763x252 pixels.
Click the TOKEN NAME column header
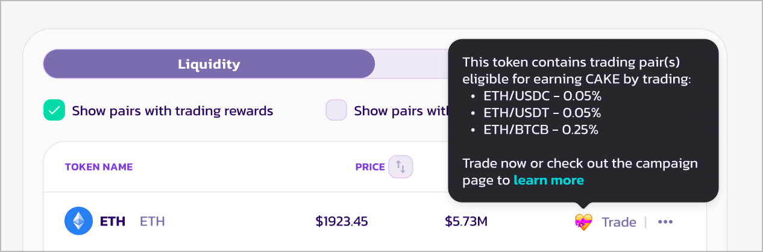pyautogui.click(x=99, y=167)
